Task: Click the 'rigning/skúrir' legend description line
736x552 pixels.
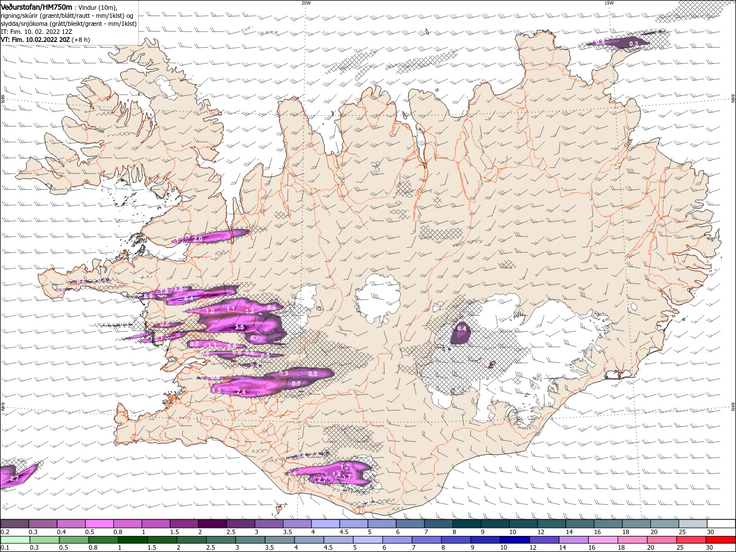Action: coord(67,16)
